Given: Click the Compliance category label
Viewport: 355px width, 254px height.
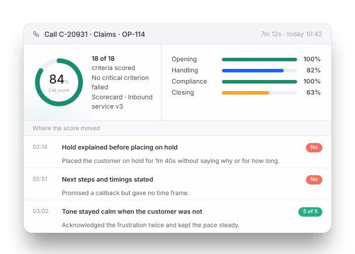Looking at the screenshot, I should [x=189, y=81].
